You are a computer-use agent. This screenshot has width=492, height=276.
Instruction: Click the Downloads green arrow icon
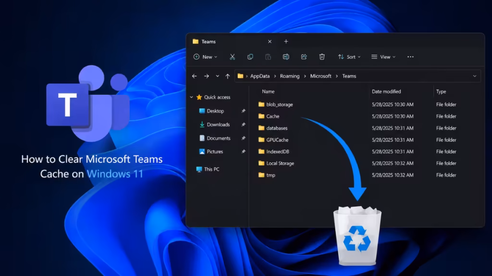click(x=202, y=125)
